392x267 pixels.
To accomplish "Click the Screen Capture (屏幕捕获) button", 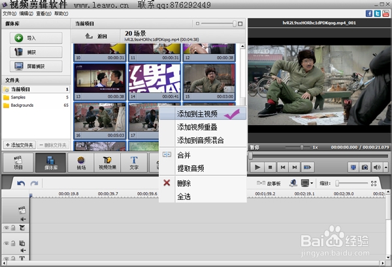I will click(36, 66).
